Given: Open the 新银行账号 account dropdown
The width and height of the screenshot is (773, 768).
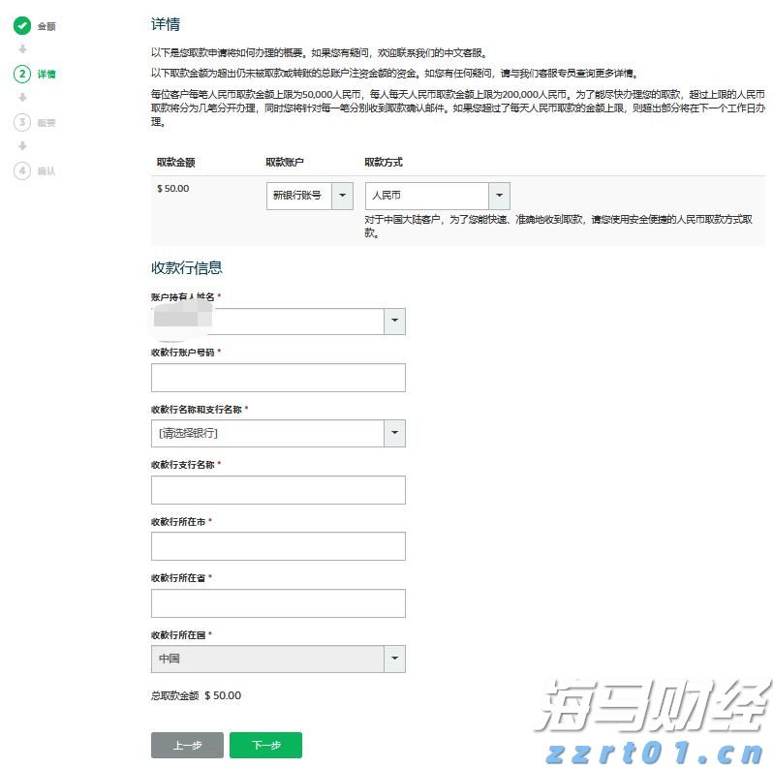Looking at the screenshot, I should [x=342, y=196].
